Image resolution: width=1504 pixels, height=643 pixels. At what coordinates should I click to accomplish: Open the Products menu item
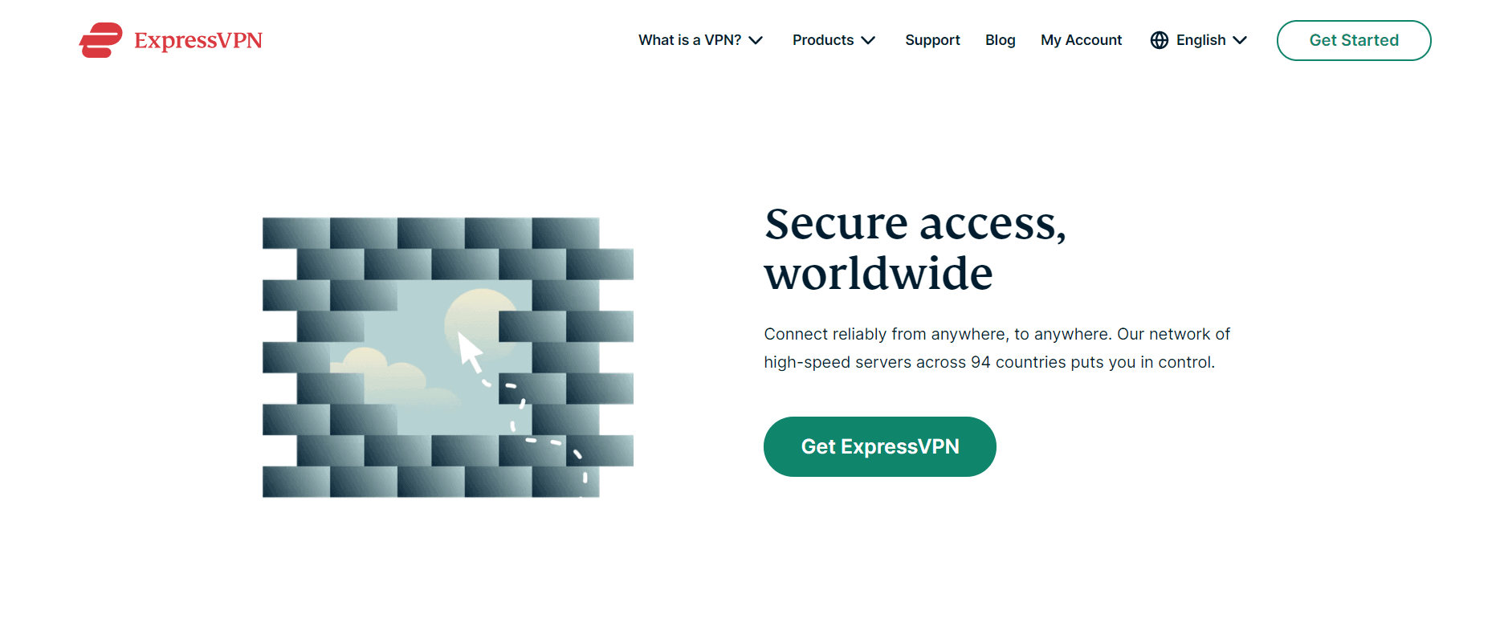[823, 40]
